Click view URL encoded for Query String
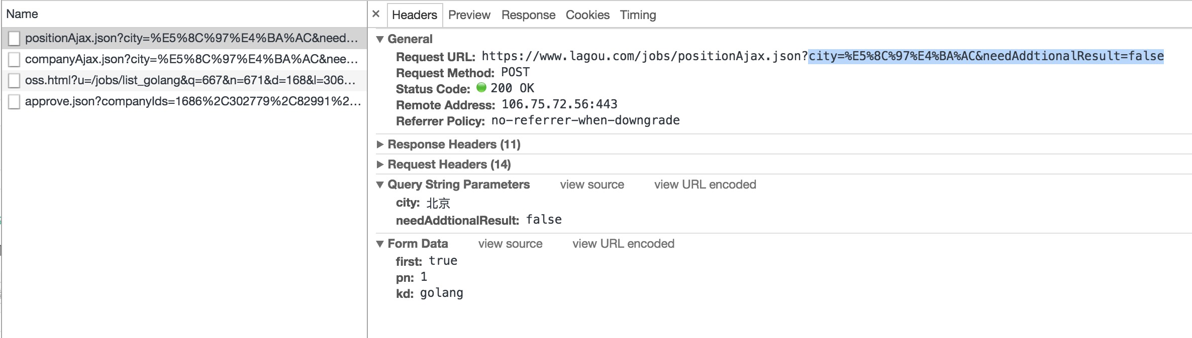1192x338 pixels. [x=705, y=185]
